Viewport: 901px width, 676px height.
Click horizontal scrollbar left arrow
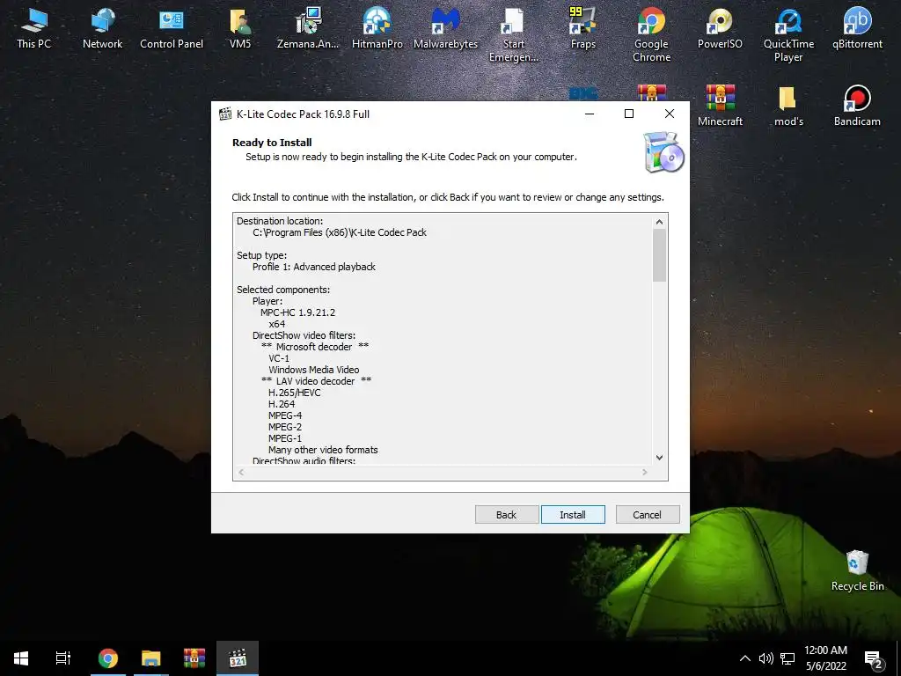(241, 472)
